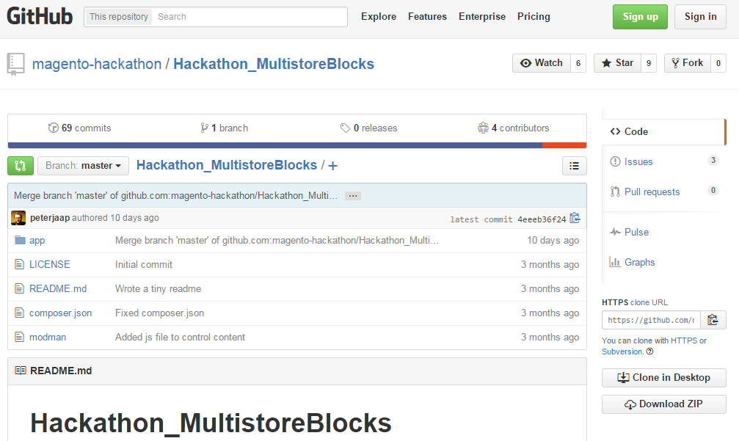Open the merge commit message in header
This screenshot has height=441, width=739.
176,195
